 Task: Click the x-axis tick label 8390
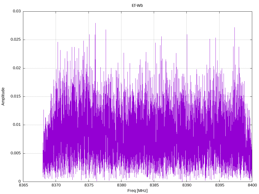tap(187, 185)
